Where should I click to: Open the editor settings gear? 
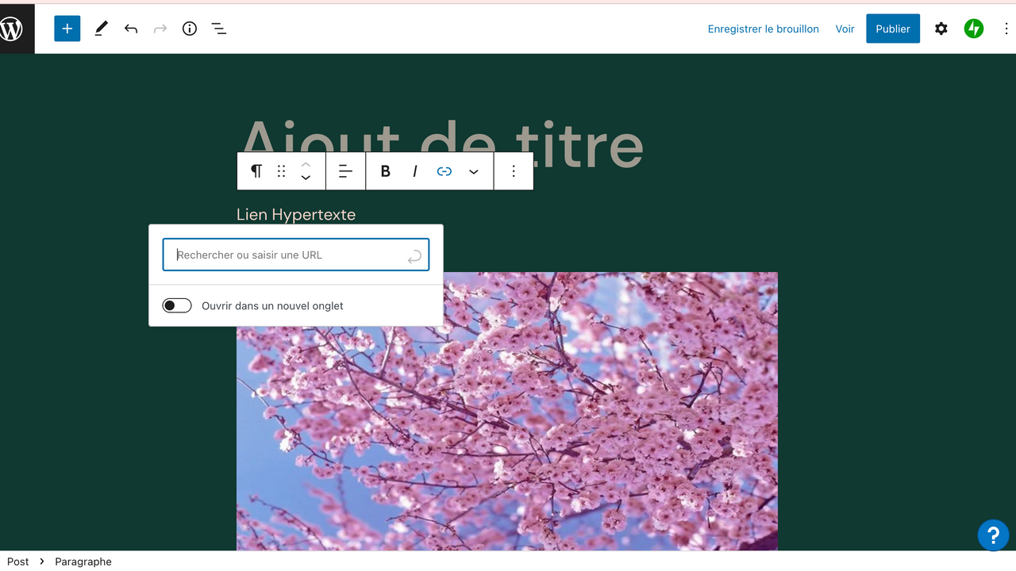(941, 29)
